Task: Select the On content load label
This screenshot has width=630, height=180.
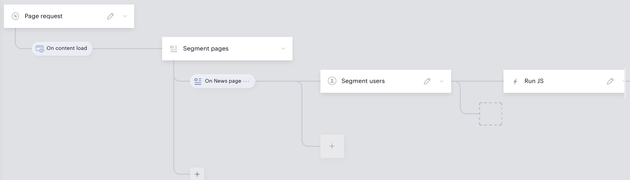Action: coord(67,48)
